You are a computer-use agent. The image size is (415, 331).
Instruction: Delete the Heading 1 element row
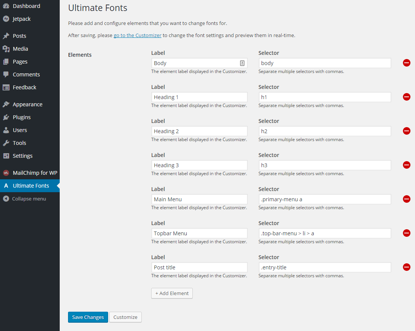coord(407,97)
